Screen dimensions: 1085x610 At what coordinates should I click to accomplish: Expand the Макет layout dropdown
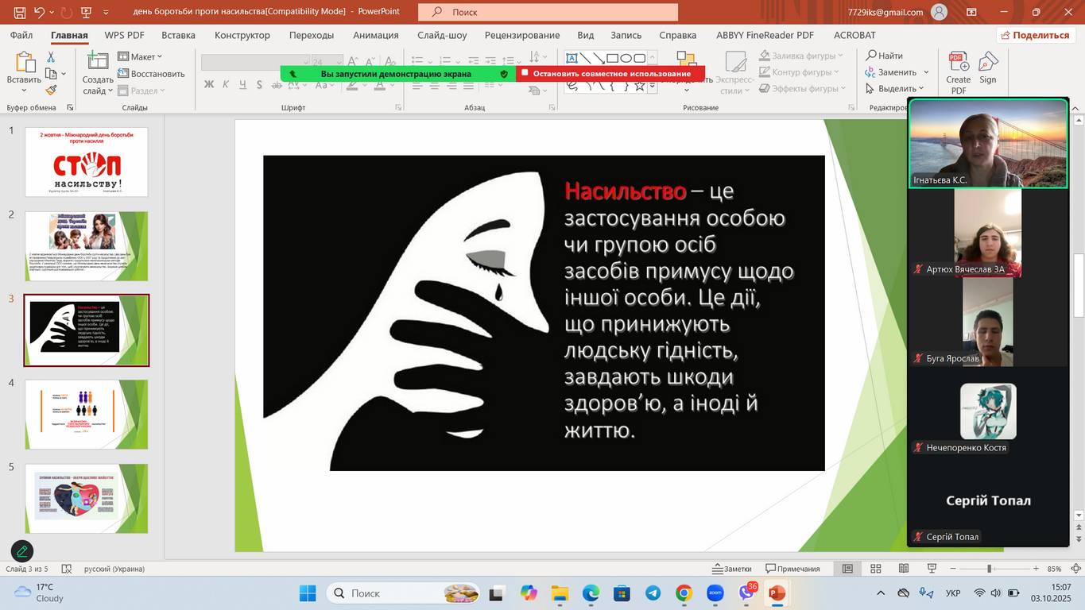140,56
